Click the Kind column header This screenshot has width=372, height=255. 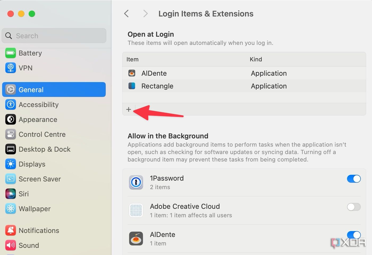pyautogui.click(x=256, y=59)
